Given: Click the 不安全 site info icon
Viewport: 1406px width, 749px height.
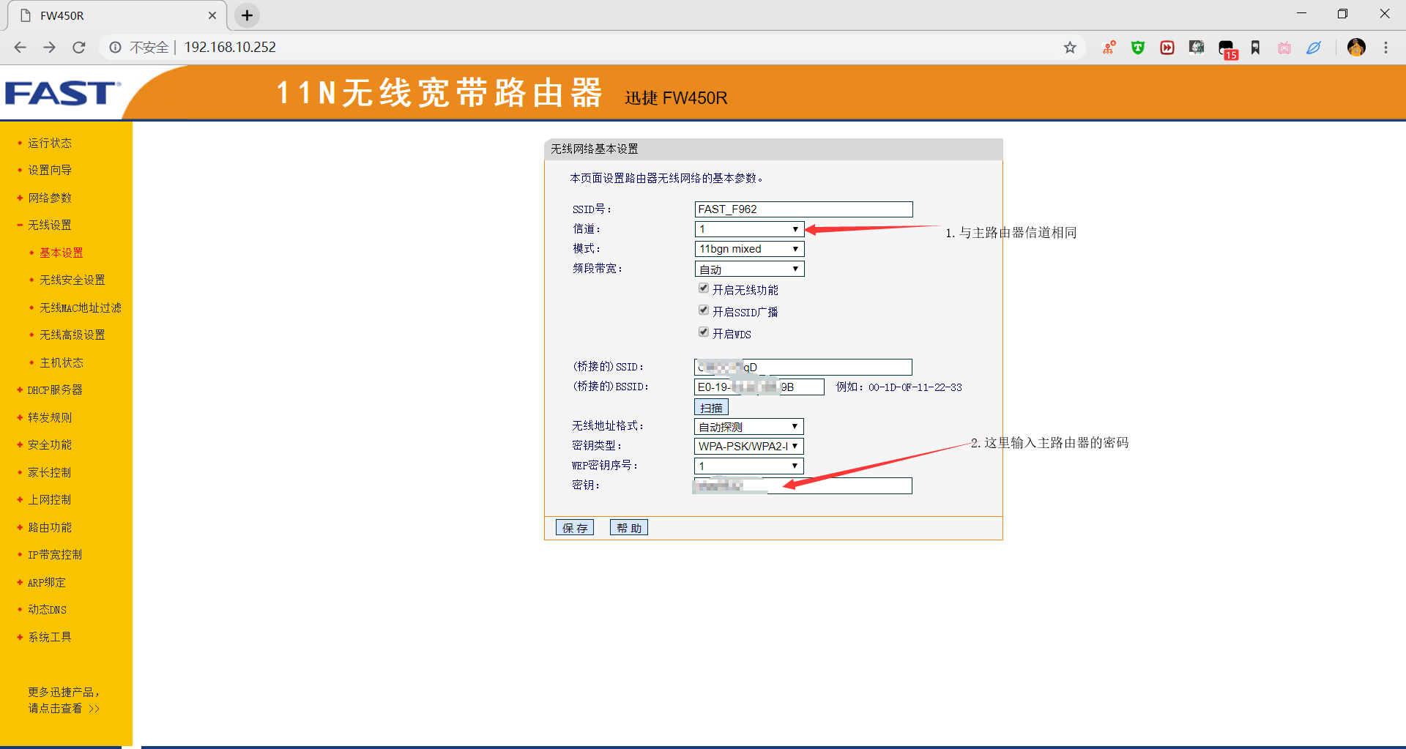Looking at the screenshot, I should [115, 47].
